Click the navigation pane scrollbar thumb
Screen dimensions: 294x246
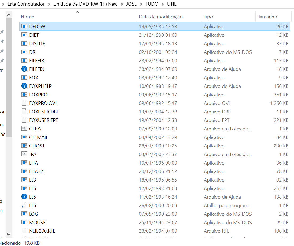9,78
